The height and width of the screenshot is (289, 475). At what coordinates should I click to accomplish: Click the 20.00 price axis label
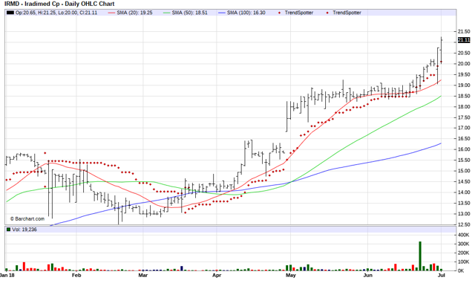[x=464, y=64]
